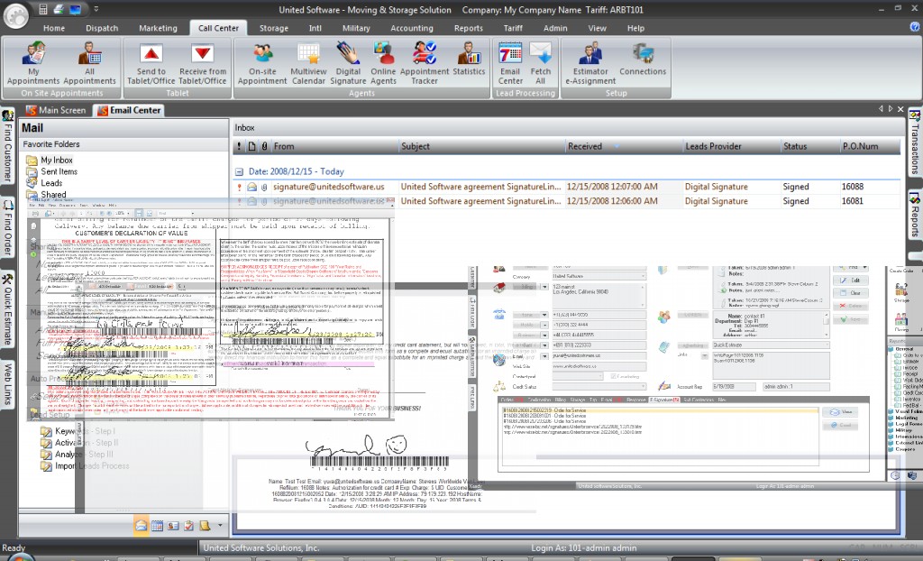Select Sent Items folder
923x561 pixels.
(x=59, y=171)
